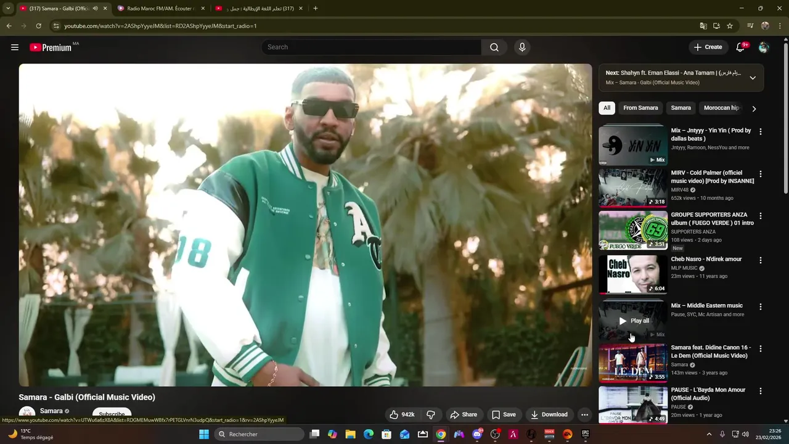789x444 pixels.
Task: Open the Windows Start menu
Action: pos(204,434)
